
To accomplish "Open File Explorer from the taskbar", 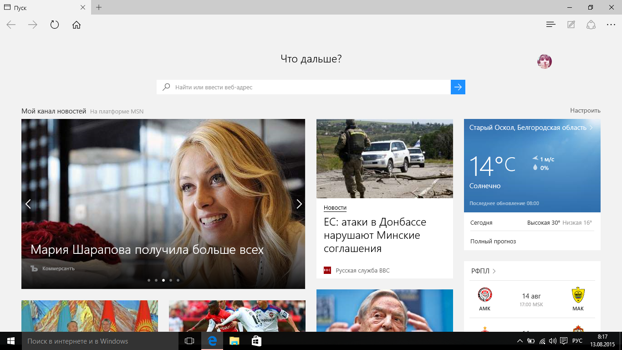I will 234,341.
